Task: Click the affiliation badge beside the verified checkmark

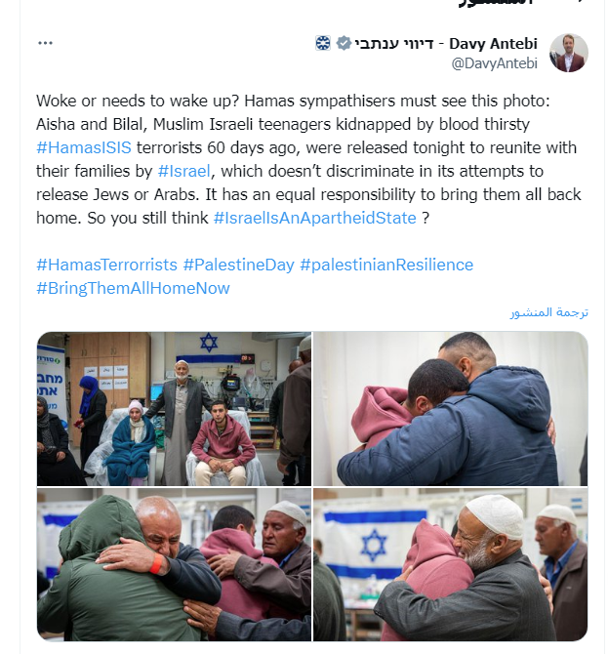Action: [x=323, y=43]
